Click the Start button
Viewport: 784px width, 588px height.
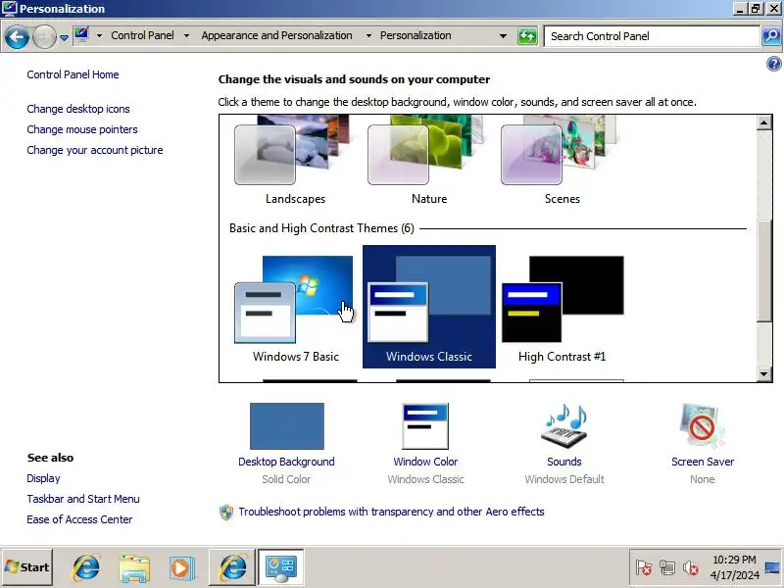coord(27,567)
